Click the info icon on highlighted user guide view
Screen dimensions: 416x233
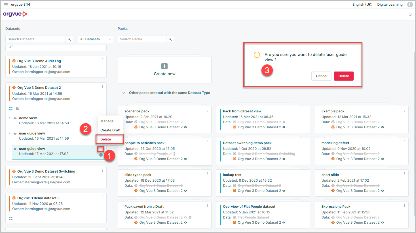click(101, 155)
